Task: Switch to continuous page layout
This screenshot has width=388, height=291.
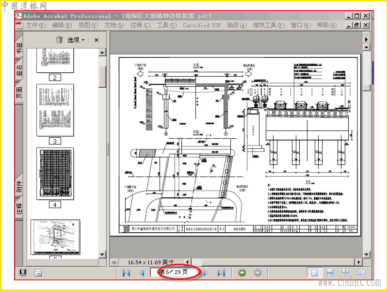Action: click(x=330, y=273)
